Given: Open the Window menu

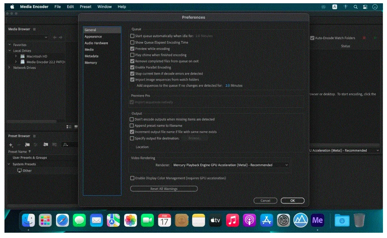Looking at the screenshot, I should click(x=105, y=7).
